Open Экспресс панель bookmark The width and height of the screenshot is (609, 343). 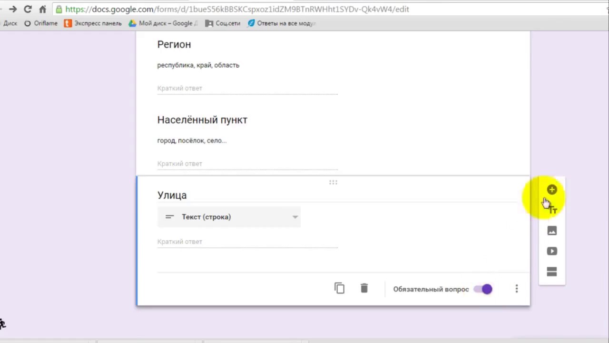[x=93, y=23]
